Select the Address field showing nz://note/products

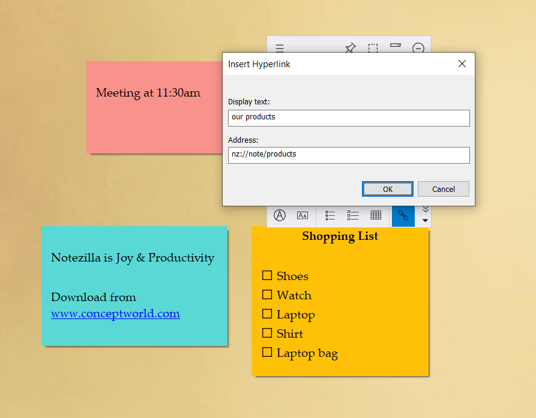[348, 155]
